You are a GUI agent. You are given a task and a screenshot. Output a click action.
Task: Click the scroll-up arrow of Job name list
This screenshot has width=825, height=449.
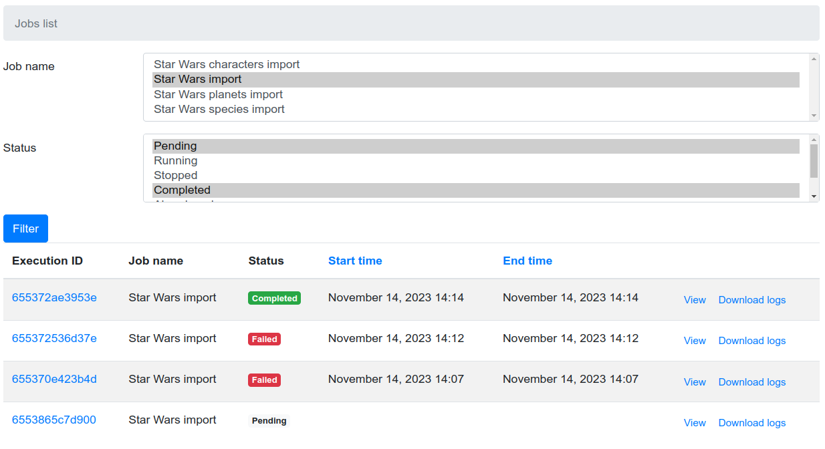click(x=814, y=59)
